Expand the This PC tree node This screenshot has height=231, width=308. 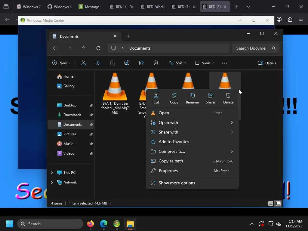[x=52, y=173]
